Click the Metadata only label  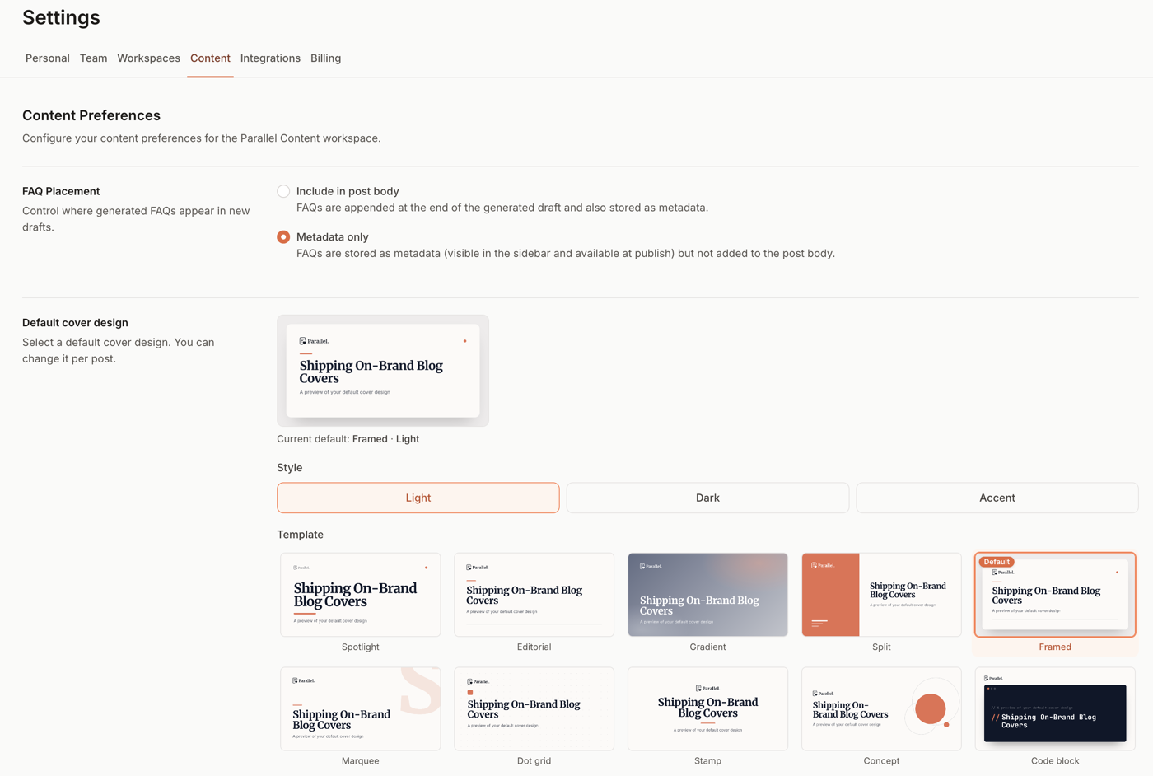click(332, 237)
